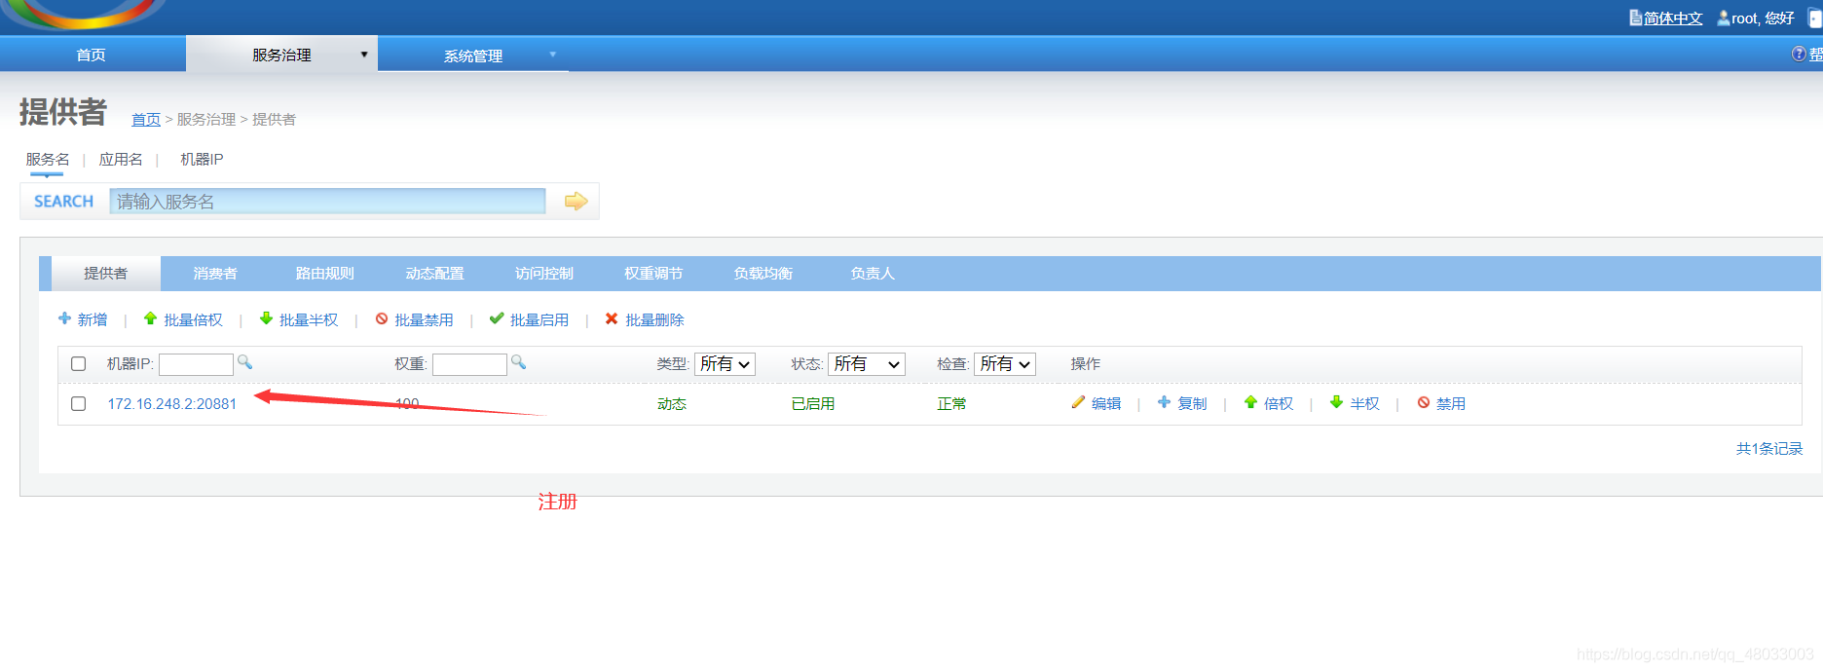Click the 批量倍权 link
Screen dimensions: 1823x672
193,319
